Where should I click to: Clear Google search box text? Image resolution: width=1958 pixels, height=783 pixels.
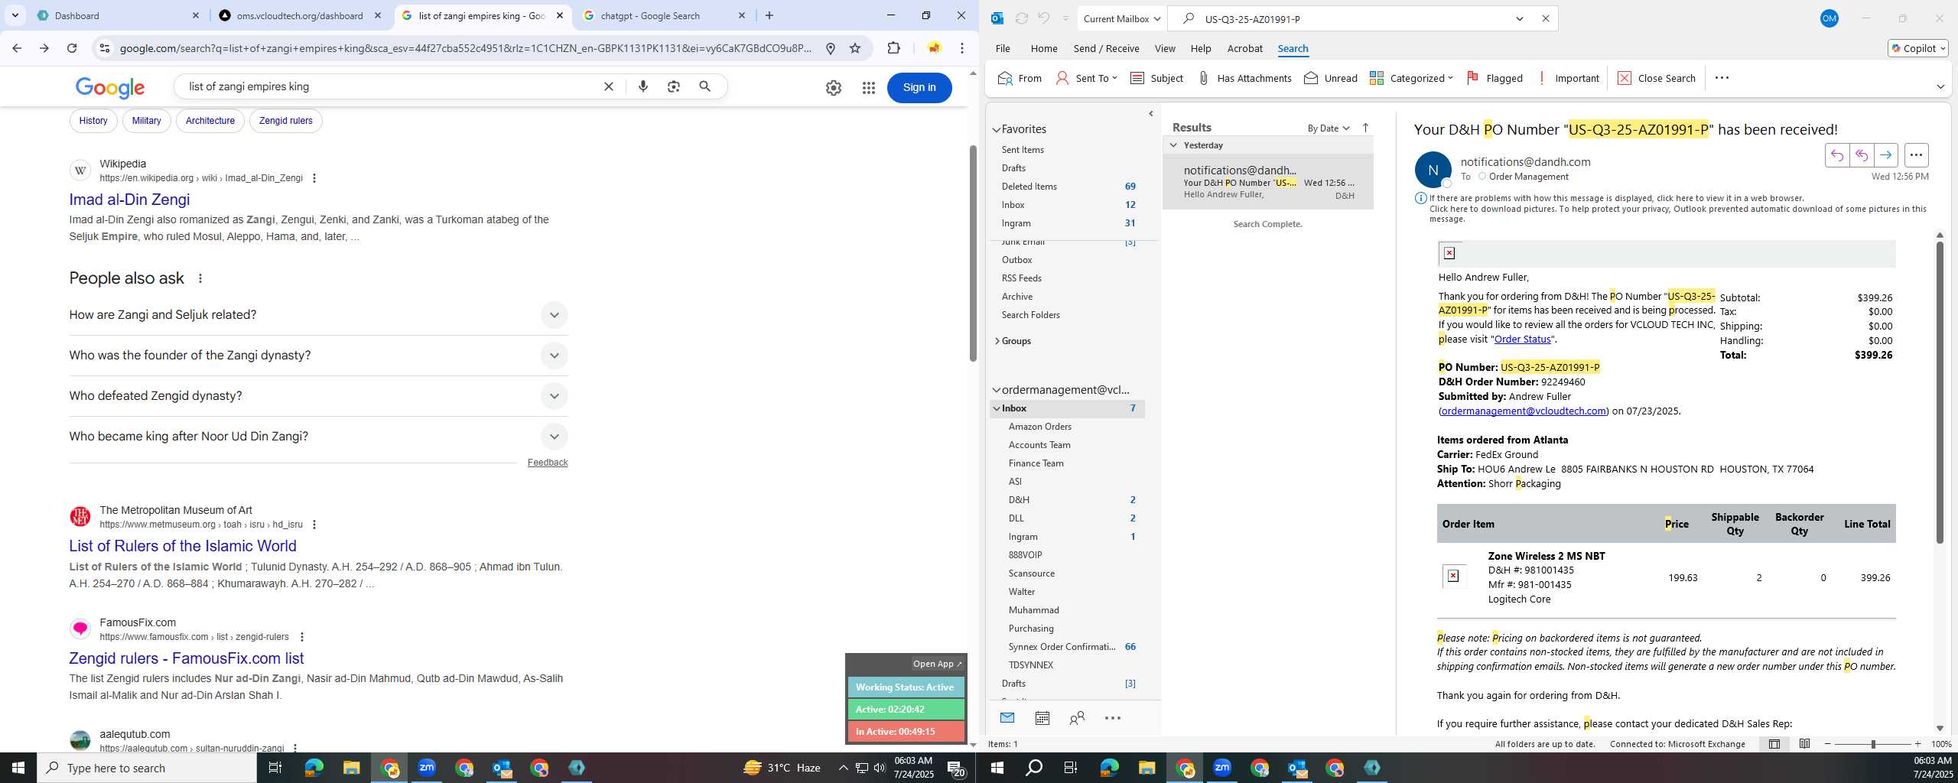[x=609, y=86]
